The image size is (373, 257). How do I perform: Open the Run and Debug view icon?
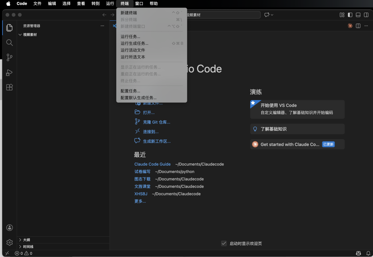9,72
